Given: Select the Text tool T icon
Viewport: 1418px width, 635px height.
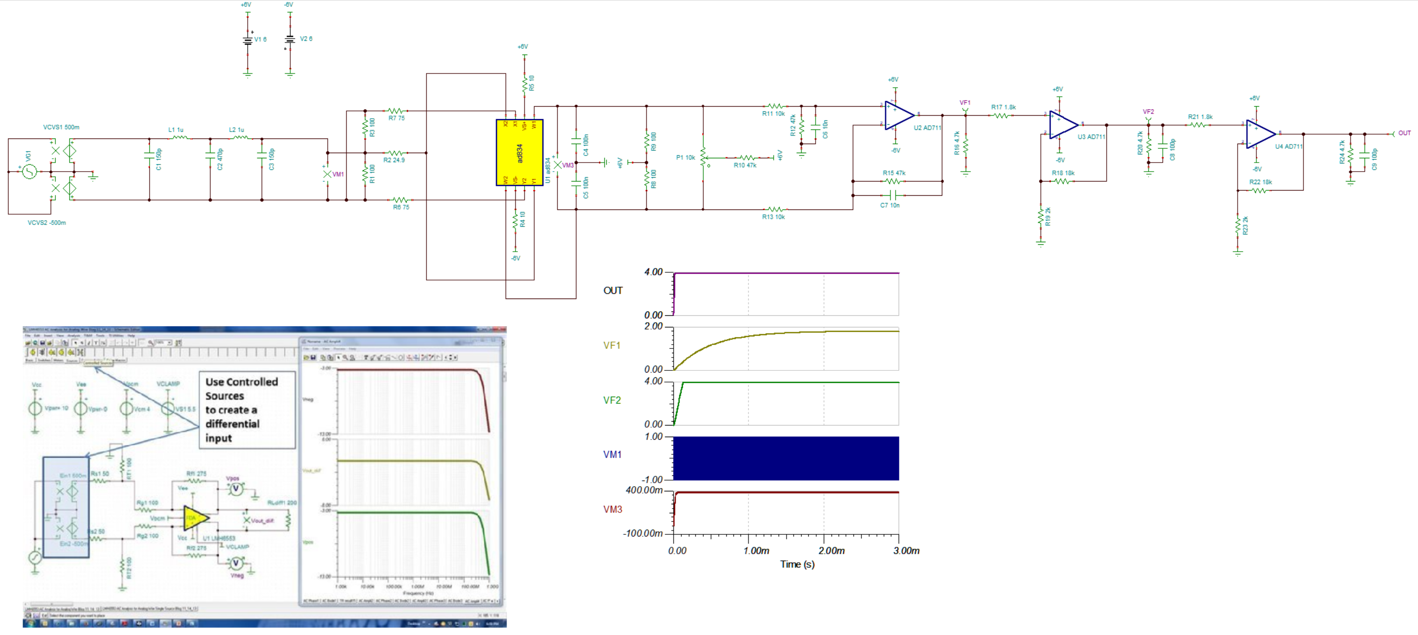Looking at the screenshot, I should pos(96,343).
